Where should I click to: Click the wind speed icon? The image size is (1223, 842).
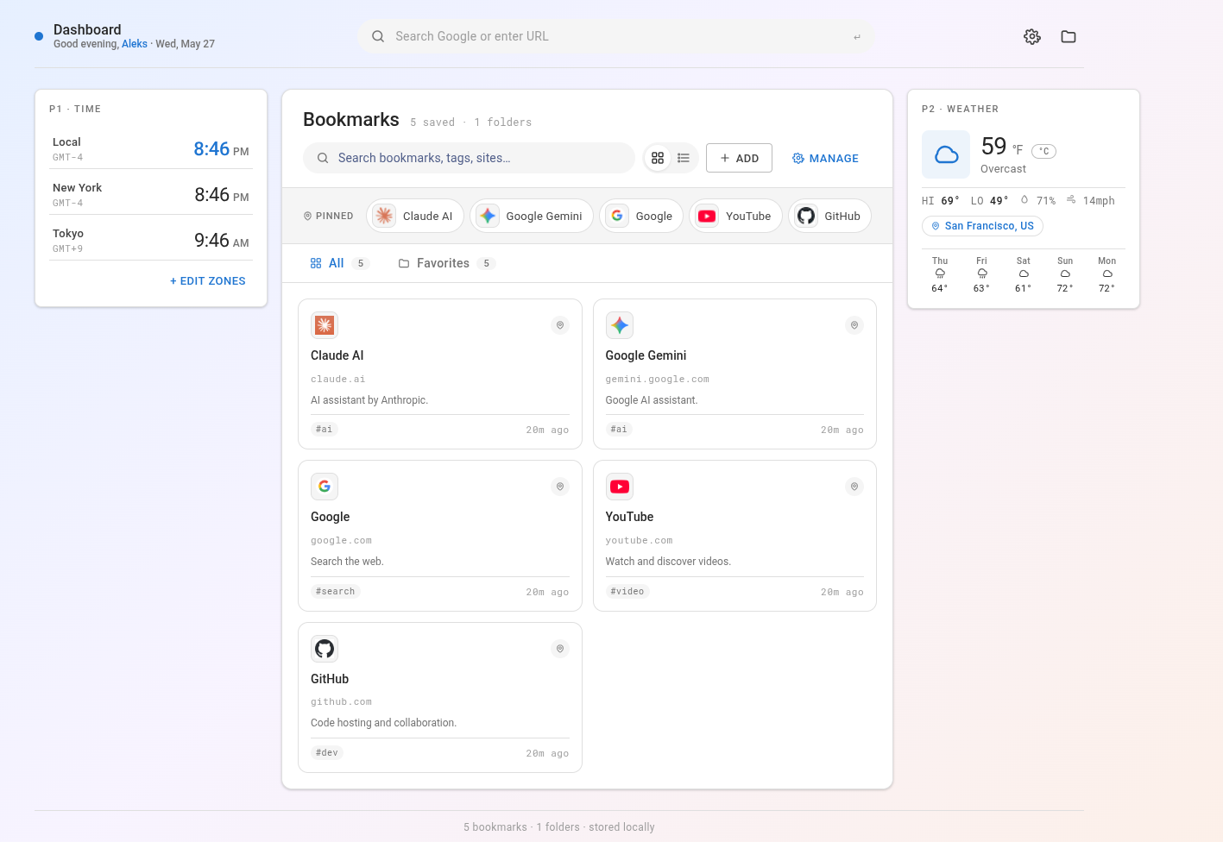(1071, 199)
